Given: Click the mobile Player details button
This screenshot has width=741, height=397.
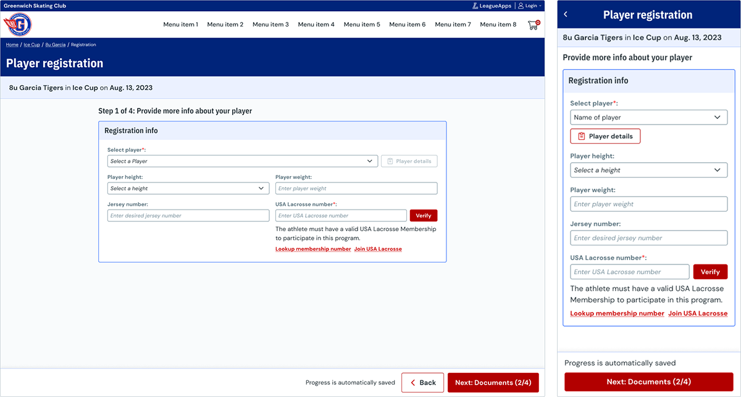Looking at the screenshot, I should click(x=605, y=136).
